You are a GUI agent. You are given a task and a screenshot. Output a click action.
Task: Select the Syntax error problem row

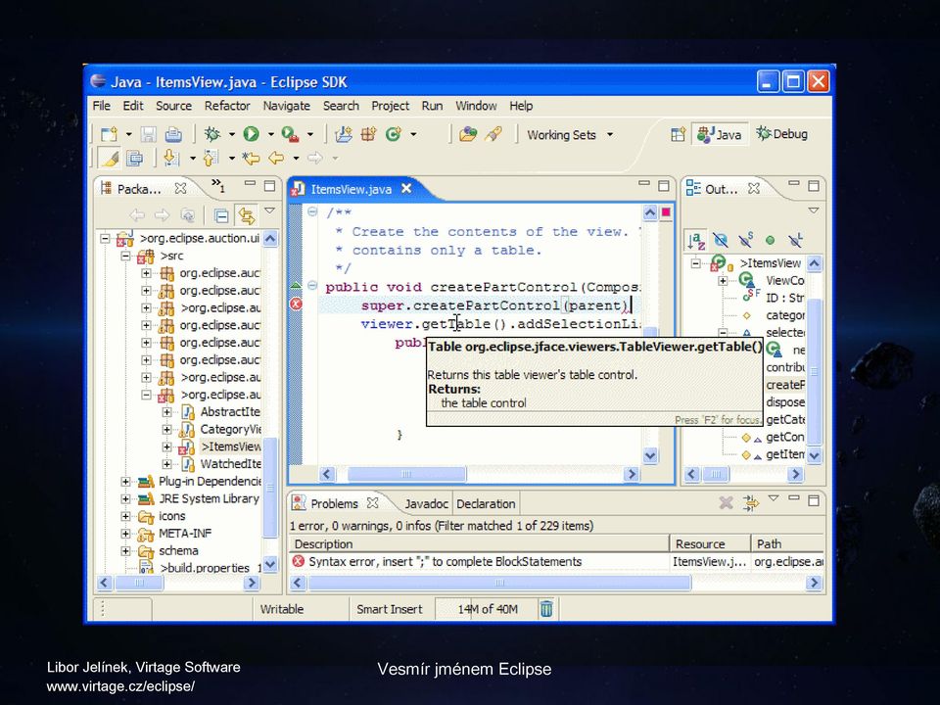(556, 562)
